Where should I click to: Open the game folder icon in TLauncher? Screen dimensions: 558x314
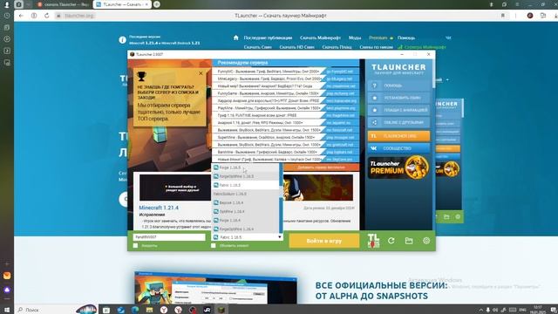point(409,241)
